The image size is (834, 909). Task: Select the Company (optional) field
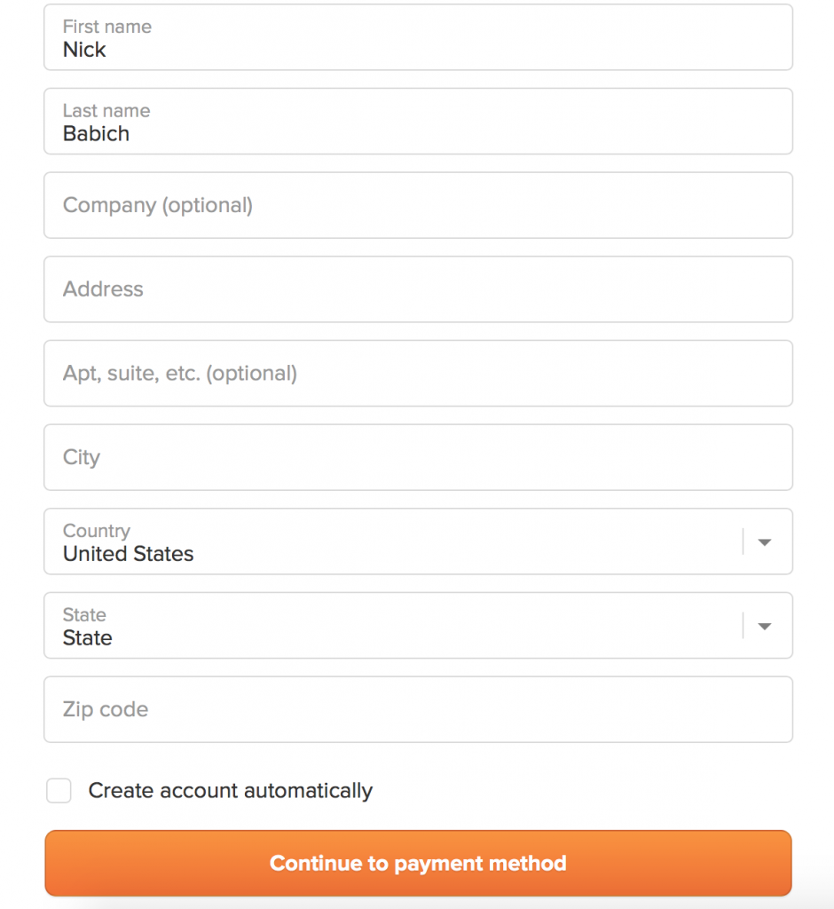click(x=417, y=205)
